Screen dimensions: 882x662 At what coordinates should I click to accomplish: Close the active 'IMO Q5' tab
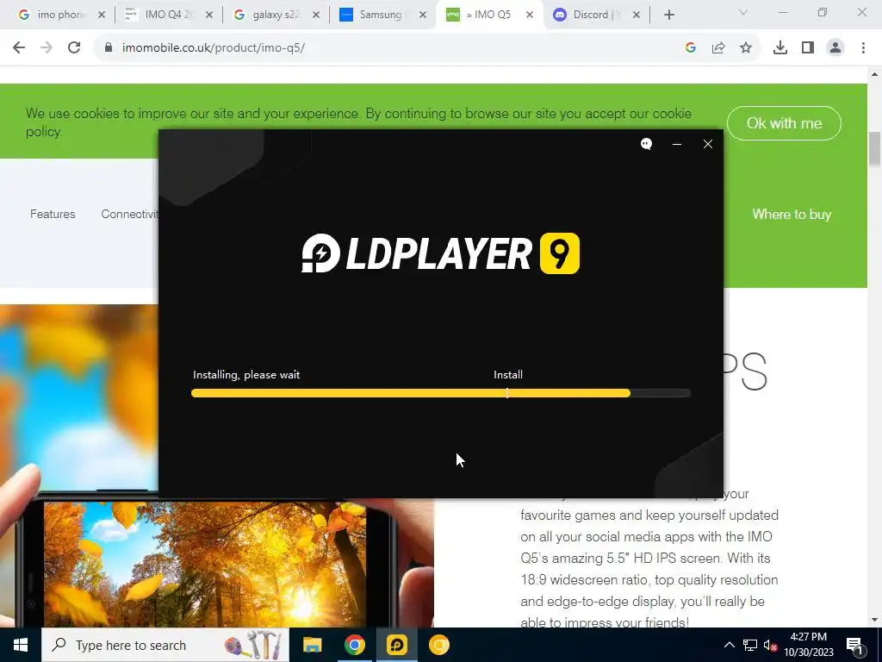point(530,15)
